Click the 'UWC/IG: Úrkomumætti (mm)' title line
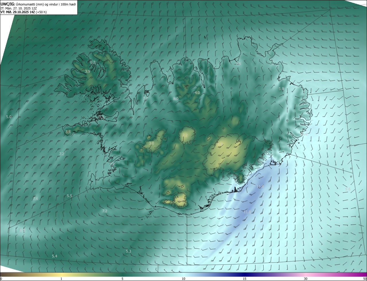The height and width of the screenshot is (281, 367). coord(38,4)
